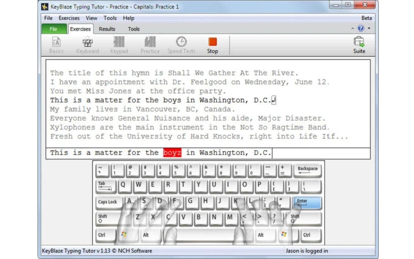Click the right Ctrl key

pos(311,235)
